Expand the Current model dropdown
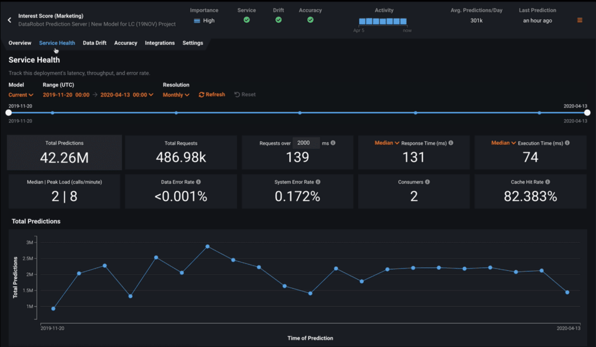 tap(21, 95)
